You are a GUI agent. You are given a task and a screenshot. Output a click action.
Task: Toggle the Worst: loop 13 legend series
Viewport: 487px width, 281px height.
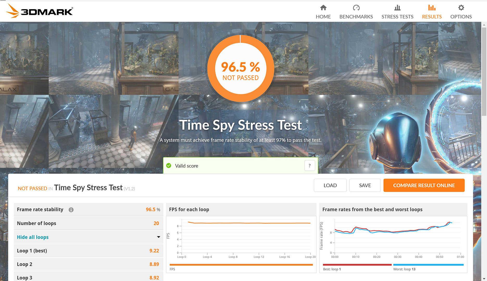(x=428, y=265)
